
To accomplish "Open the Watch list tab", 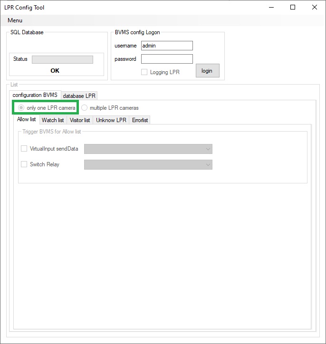I will (53, 120).
